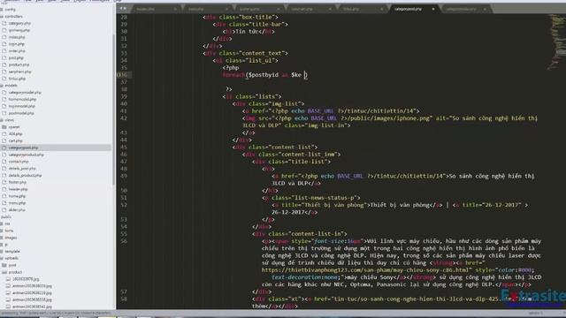The width and height of the screenshot is (566, 318).
Task: Click the file icon beside login.php
Action: coord(4,44)
